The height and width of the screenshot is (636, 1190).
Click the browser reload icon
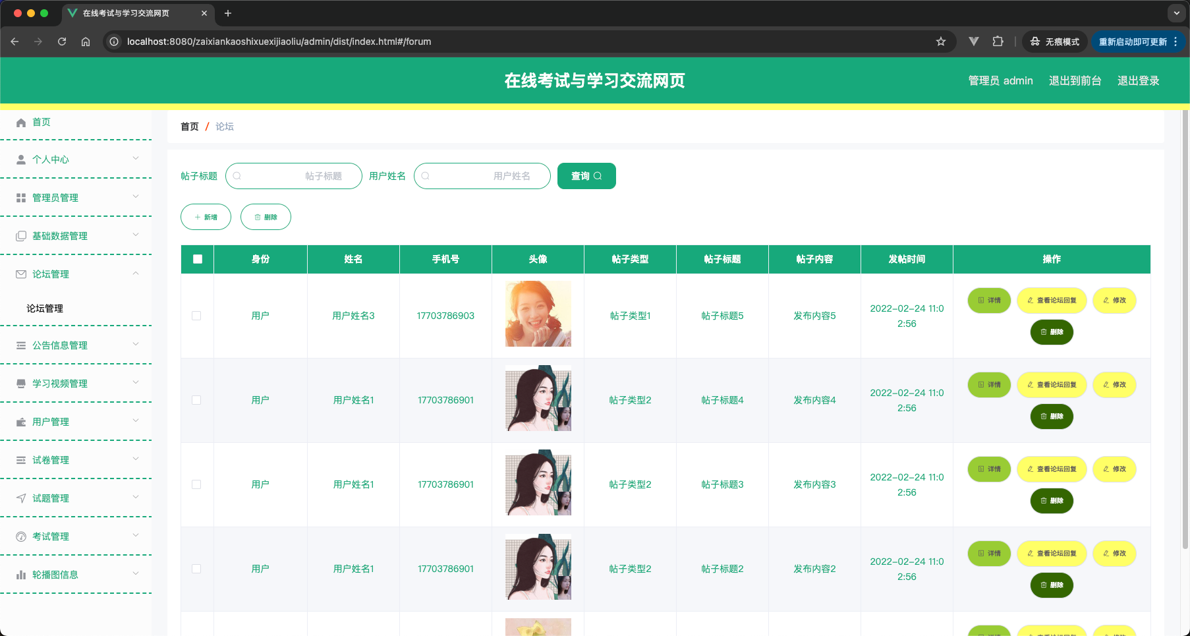tap(62, 42)
